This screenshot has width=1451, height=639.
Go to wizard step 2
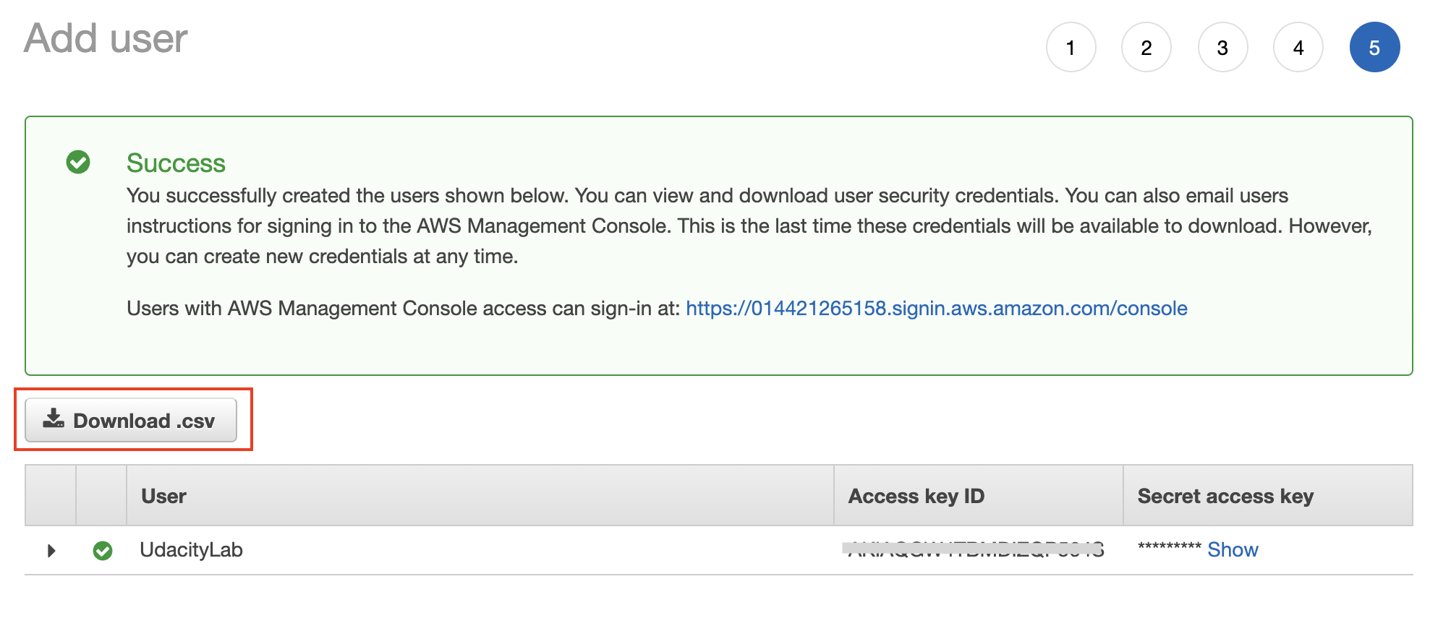pyautogui.click(x=1146, y=48)
